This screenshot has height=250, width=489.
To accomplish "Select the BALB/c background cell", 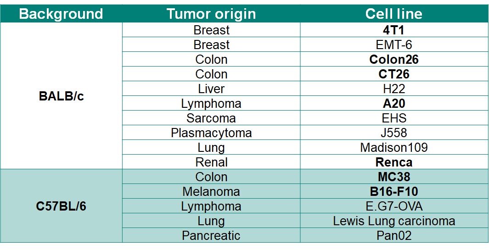I will (61, 97).
